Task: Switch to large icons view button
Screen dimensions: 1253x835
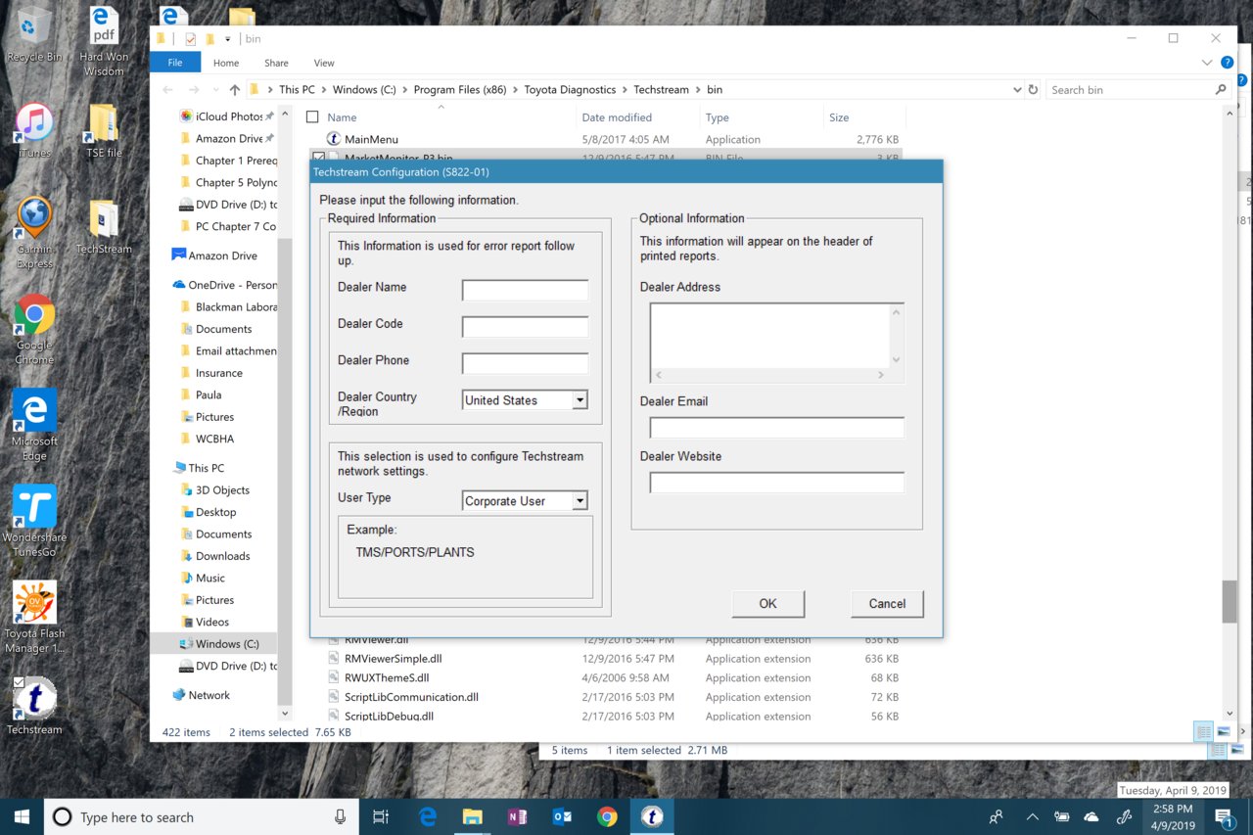Action: pos(1223,732)
